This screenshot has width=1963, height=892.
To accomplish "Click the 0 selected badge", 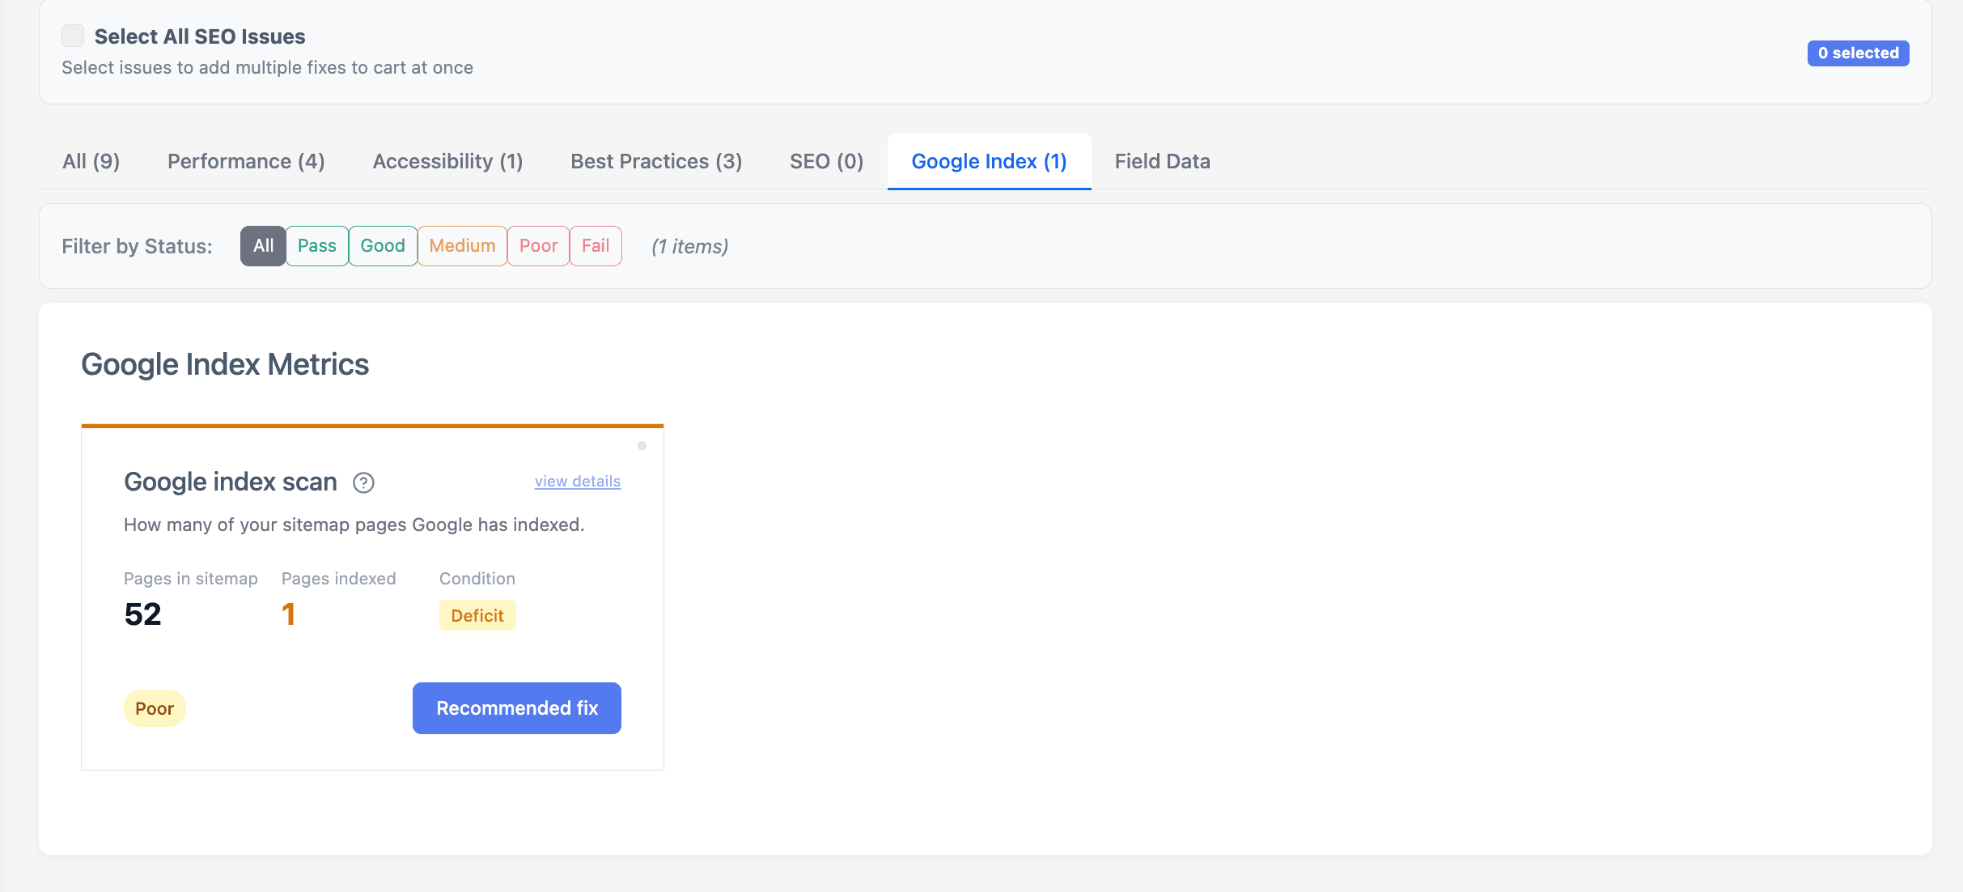I will 1858,53.
